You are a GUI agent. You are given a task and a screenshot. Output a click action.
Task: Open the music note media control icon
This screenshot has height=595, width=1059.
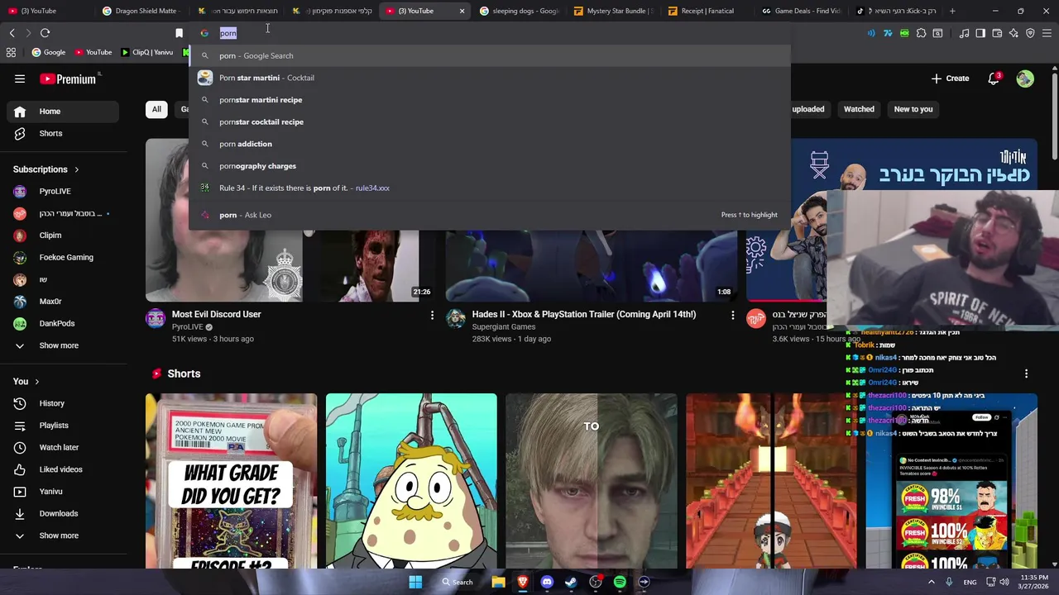964,33
